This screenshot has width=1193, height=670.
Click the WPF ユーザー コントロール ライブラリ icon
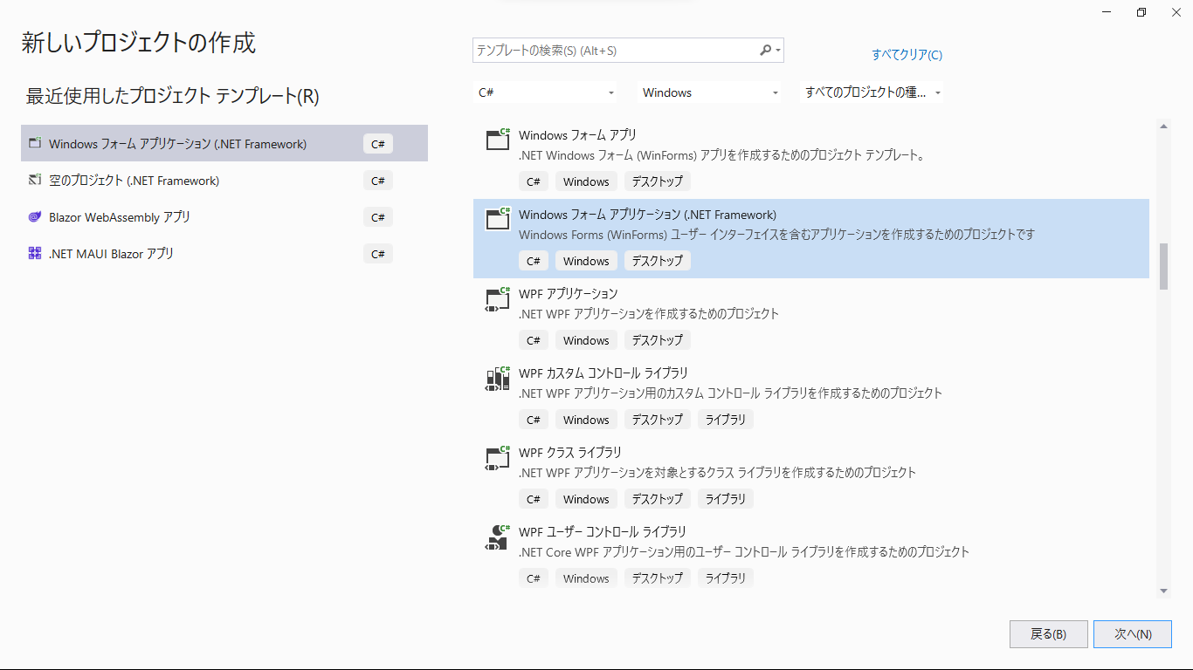(498, 537)
